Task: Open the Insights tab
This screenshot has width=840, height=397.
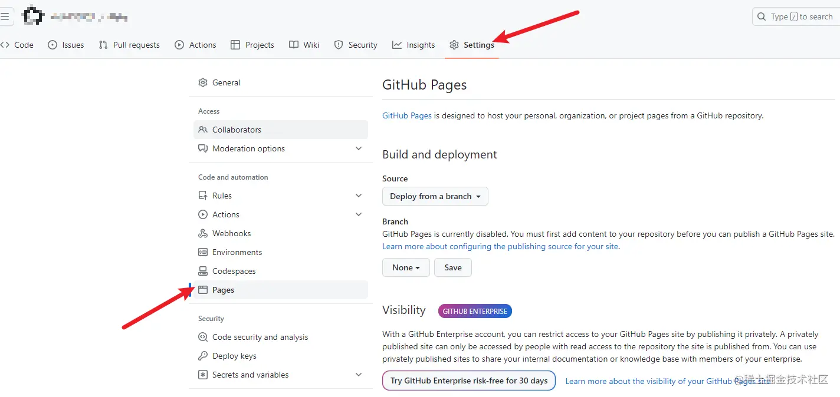Action: tap(414, 45)
